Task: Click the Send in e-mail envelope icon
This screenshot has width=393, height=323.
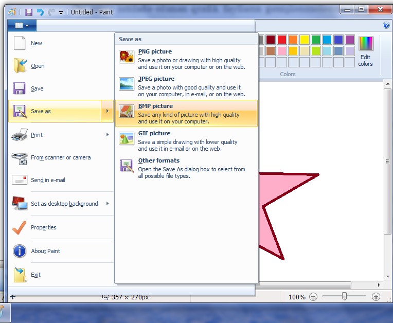Action: [20, 180]
